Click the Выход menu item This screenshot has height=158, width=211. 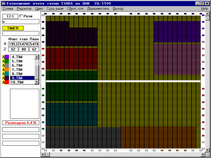(x=118, y=9)
